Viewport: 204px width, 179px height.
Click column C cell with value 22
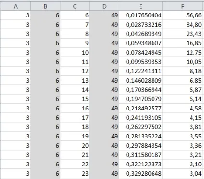point(75,165)
